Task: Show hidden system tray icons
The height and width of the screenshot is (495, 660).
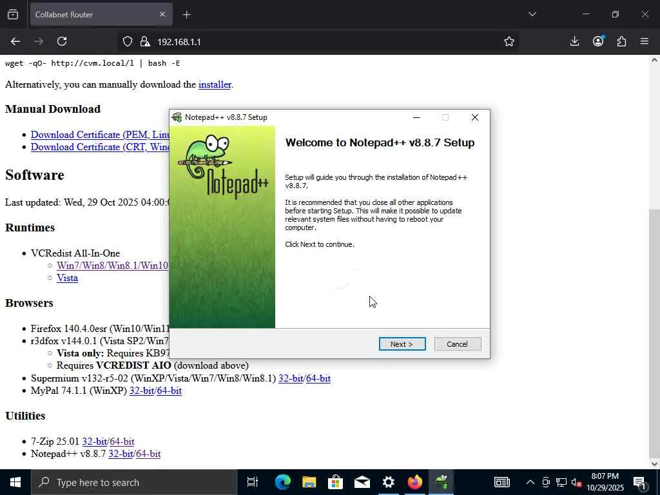Action: tap(530, 482)
